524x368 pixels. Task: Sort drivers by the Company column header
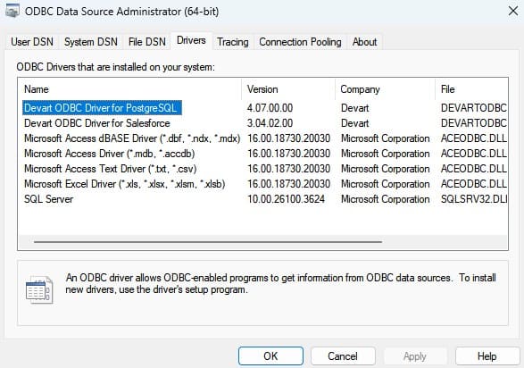[385, 89]
